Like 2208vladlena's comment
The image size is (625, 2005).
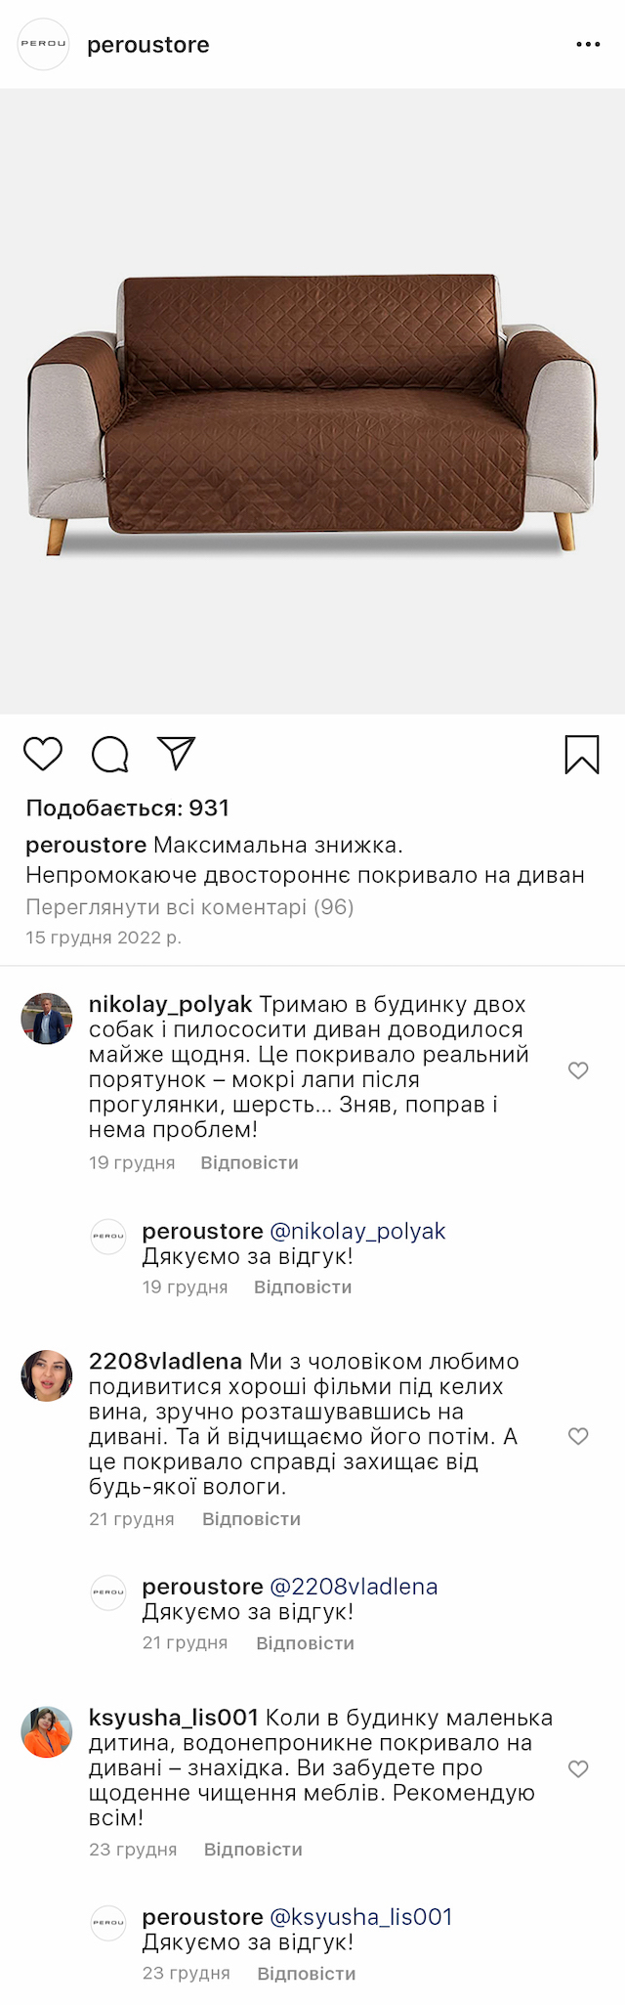pos(578,1436)
